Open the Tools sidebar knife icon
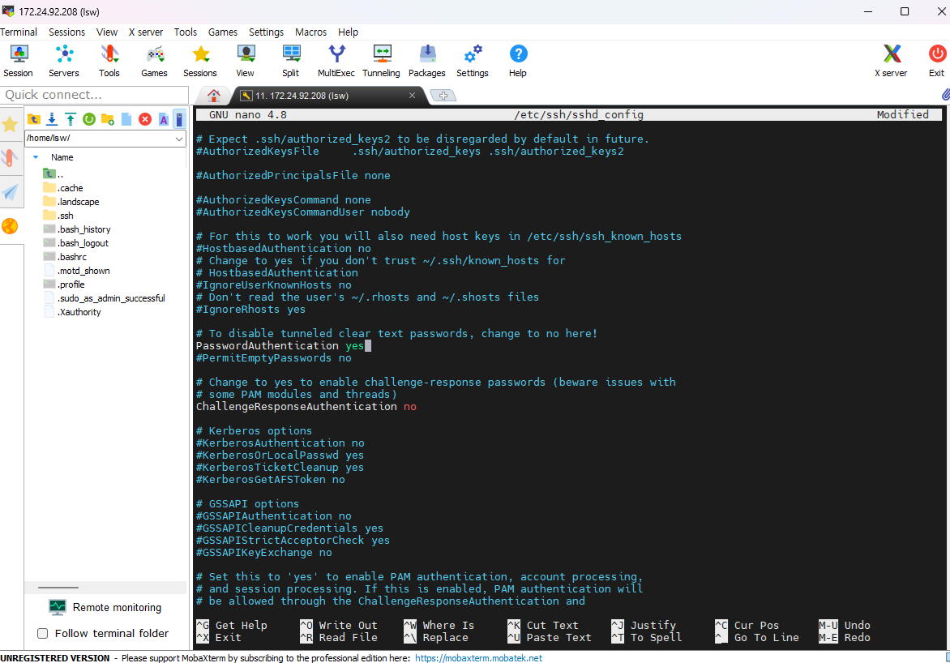950x663 pixels. coord(11,158)
